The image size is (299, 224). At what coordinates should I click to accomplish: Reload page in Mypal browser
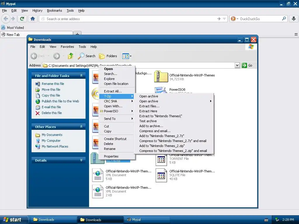[22, 19]
